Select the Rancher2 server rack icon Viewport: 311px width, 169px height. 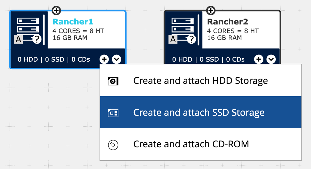click(182, 25)
